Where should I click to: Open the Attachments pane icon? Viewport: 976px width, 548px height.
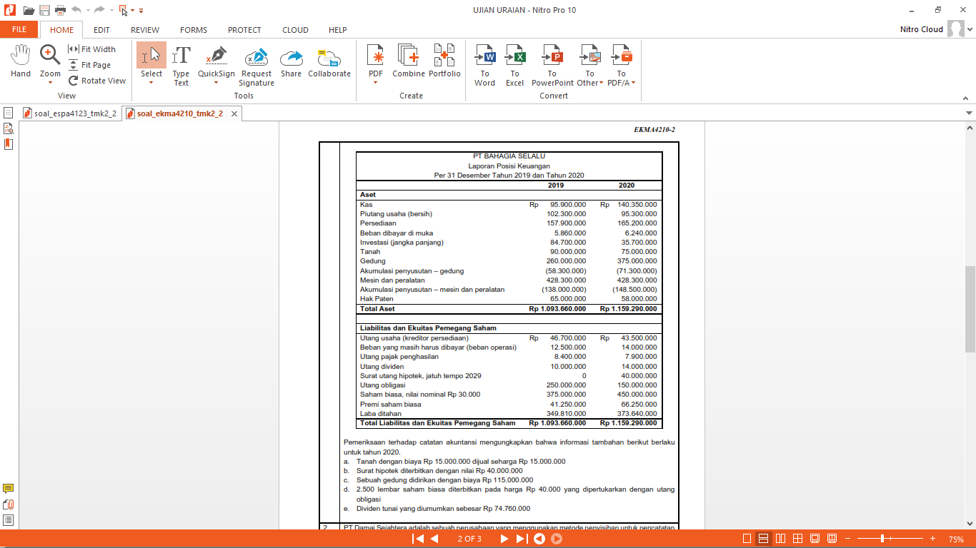coord(8,504)
